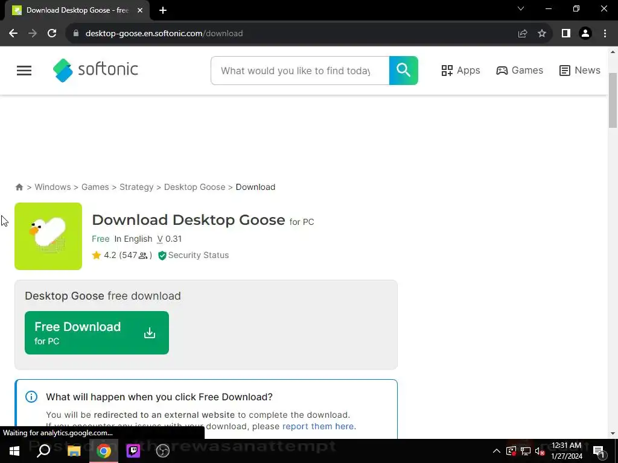Click the page vertical scrollbar thumb
The width and height of the screenshot is (618, 463).
613,101
